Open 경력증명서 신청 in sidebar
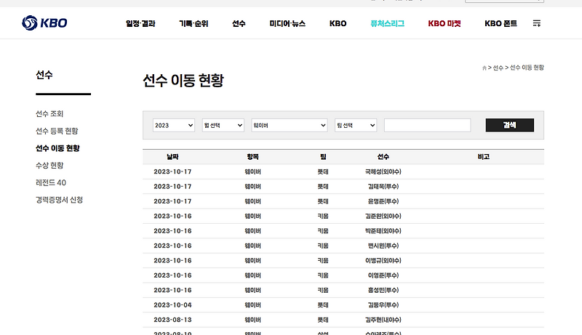Screen dimensions: 582x335 [x=59, y=200]
